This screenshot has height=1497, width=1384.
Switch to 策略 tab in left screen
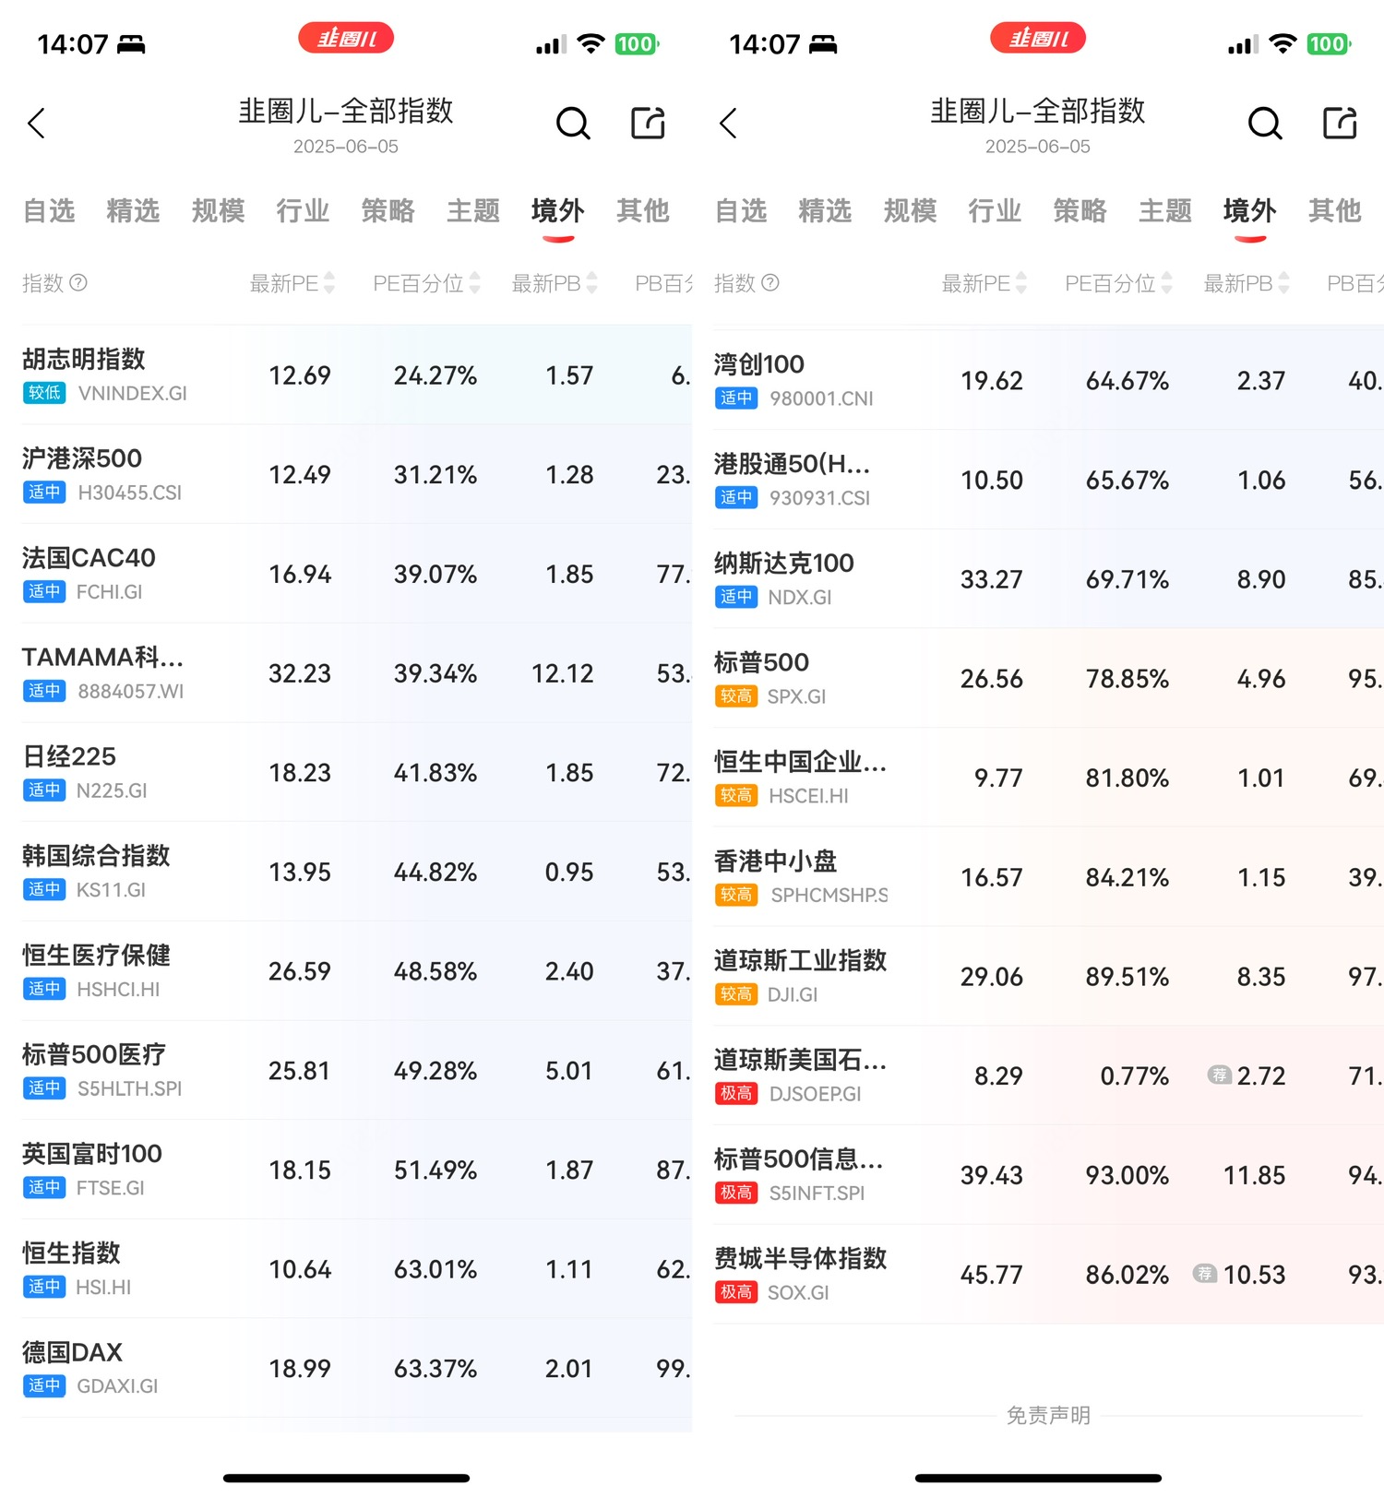click(x=388, y=210)
